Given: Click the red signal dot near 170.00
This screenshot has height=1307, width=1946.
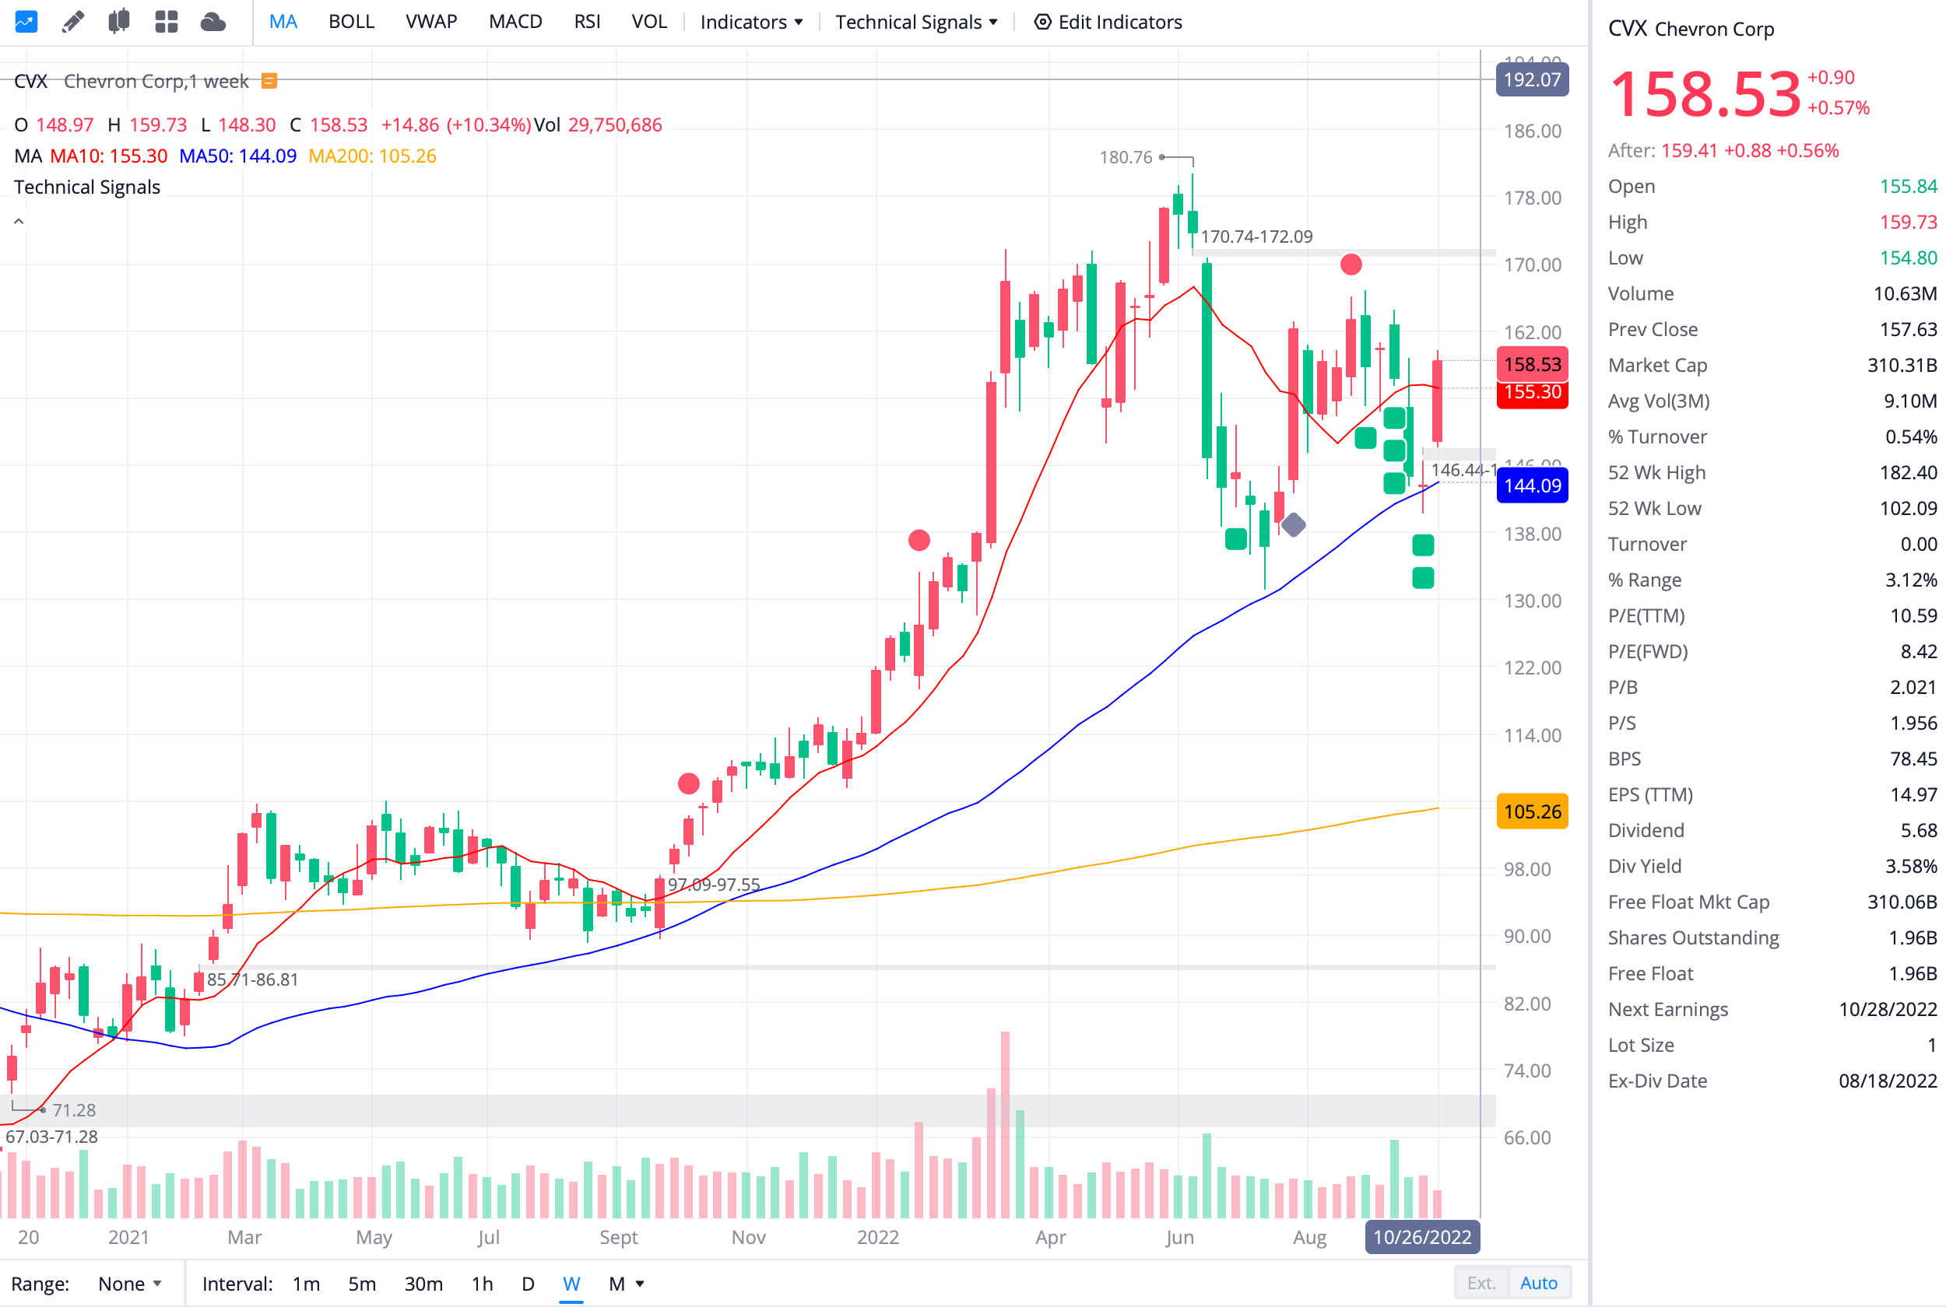Looking at the screenshot, I should (x=1351, y=265).
